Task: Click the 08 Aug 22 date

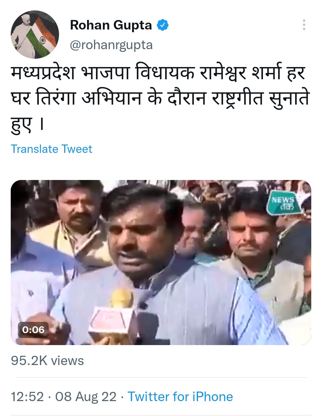Action: [86, 397]
